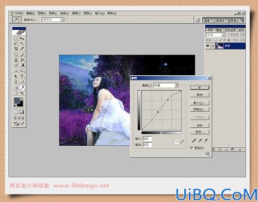Select the Rectangular Marquee tool
The height and width of the screenshot is (202, 258).
[x=16, y=39]
